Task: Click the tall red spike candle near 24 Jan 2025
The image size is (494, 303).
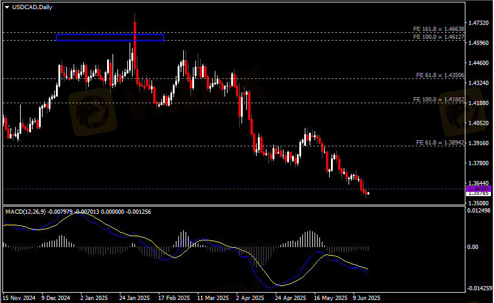Action: click(x=135, y=43)
